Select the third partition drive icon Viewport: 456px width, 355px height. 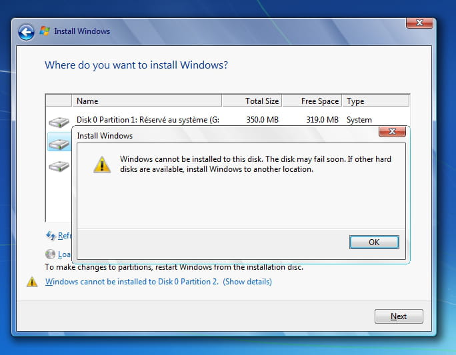pos(59,166)
